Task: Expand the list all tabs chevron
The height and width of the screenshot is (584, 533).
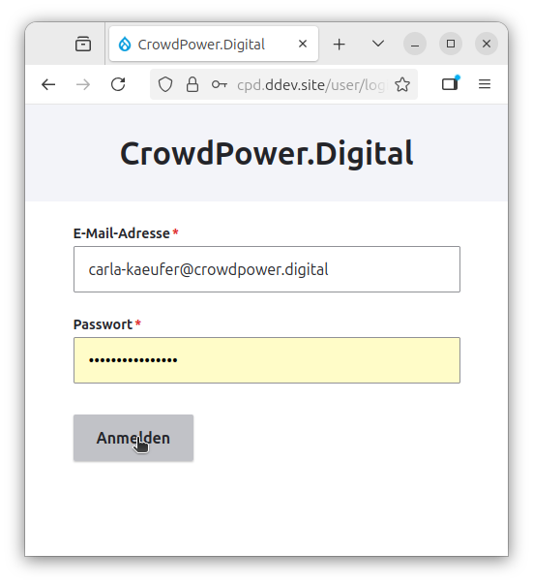Action: pyautogui.click(x=378, y=44)
